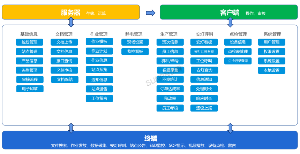300x154 pixels.
Task: Click 文档冻结
Action: click(x=65, y=79)
